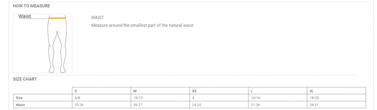Select the WAIST instruction title

[97, 17]
